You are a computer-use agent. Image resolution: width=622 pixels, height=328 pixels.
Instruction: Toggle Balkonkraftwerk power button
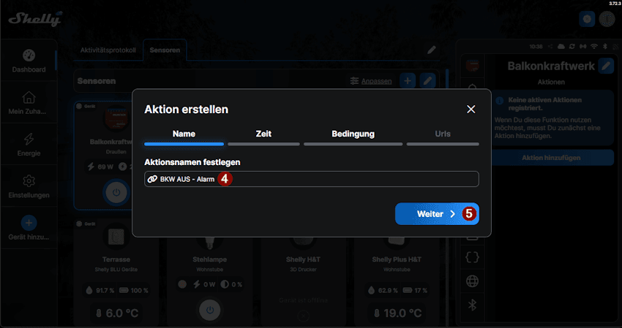[x=116, y=193]
